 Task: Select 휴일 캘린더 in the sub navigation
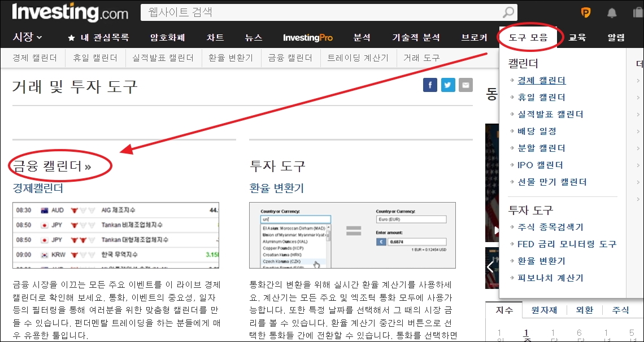pos(95,58)
